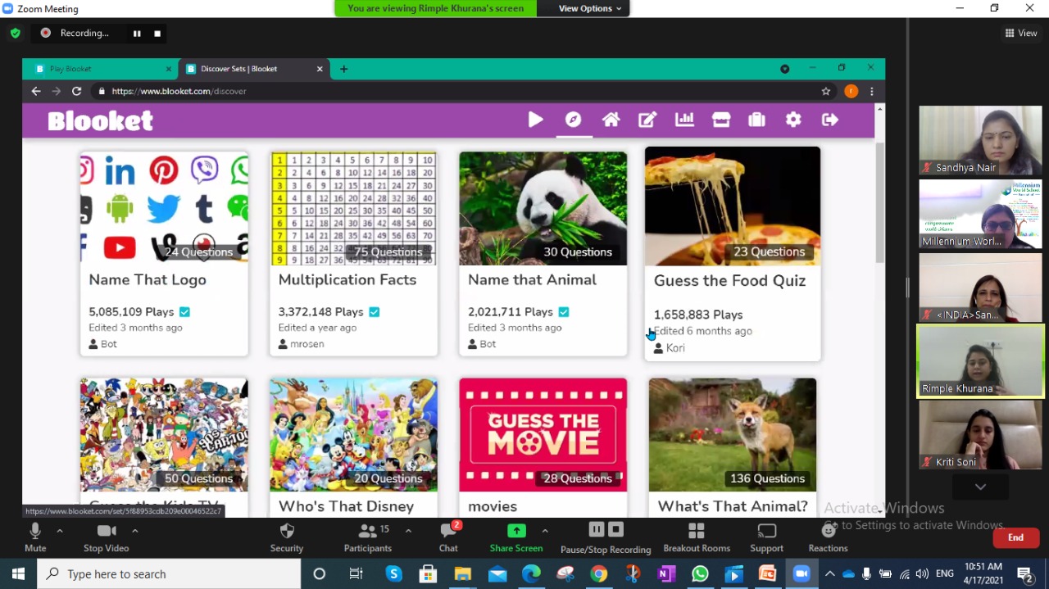Viewport: 1049px width, 589px height.
Task: Expand the audio options arrow next to Mute
Action: (59, 531)
